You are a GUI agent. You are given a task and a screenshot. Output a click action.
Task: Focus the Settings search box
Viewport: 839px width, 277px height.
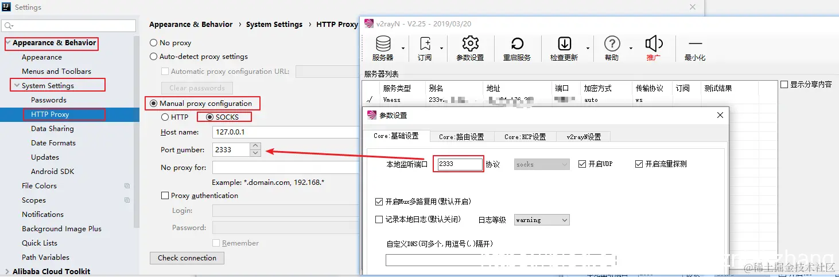click(69, 26)
